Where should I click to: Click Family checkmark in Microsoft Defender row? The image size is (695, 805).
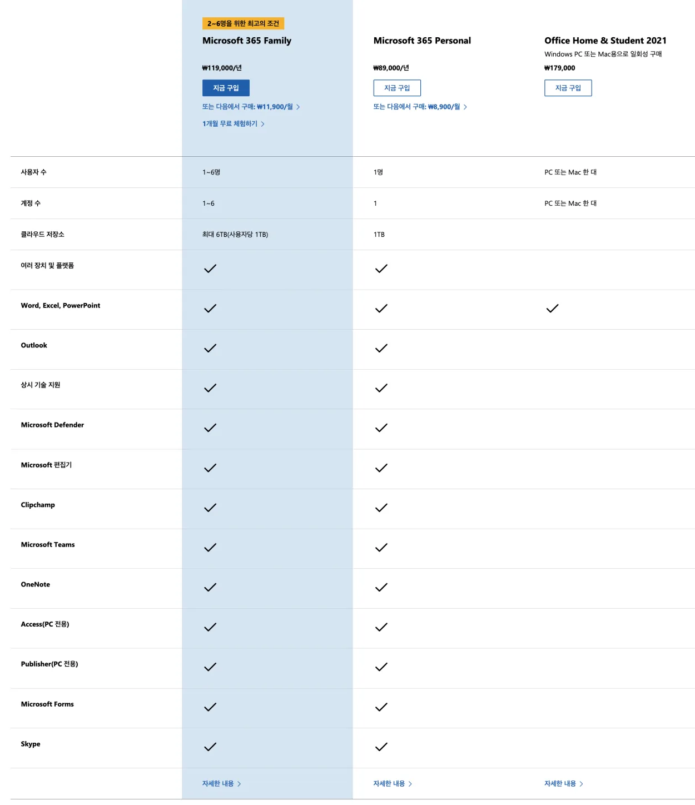click(x=210, y=428)
